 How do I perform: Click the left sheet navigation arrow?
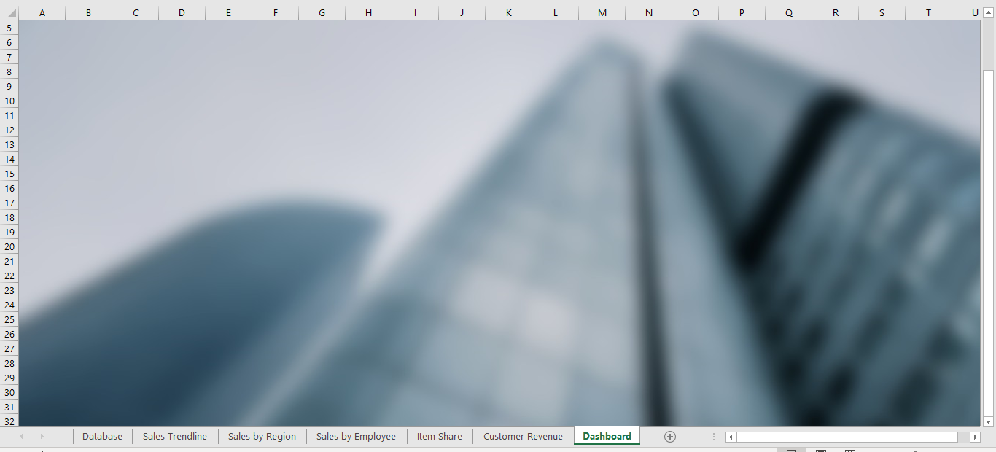pos(23,436)
